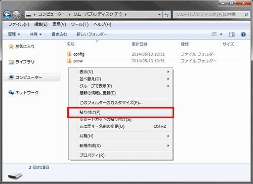
Task: Click 新しいフォルダー button
Action: (x=92, y=34)
